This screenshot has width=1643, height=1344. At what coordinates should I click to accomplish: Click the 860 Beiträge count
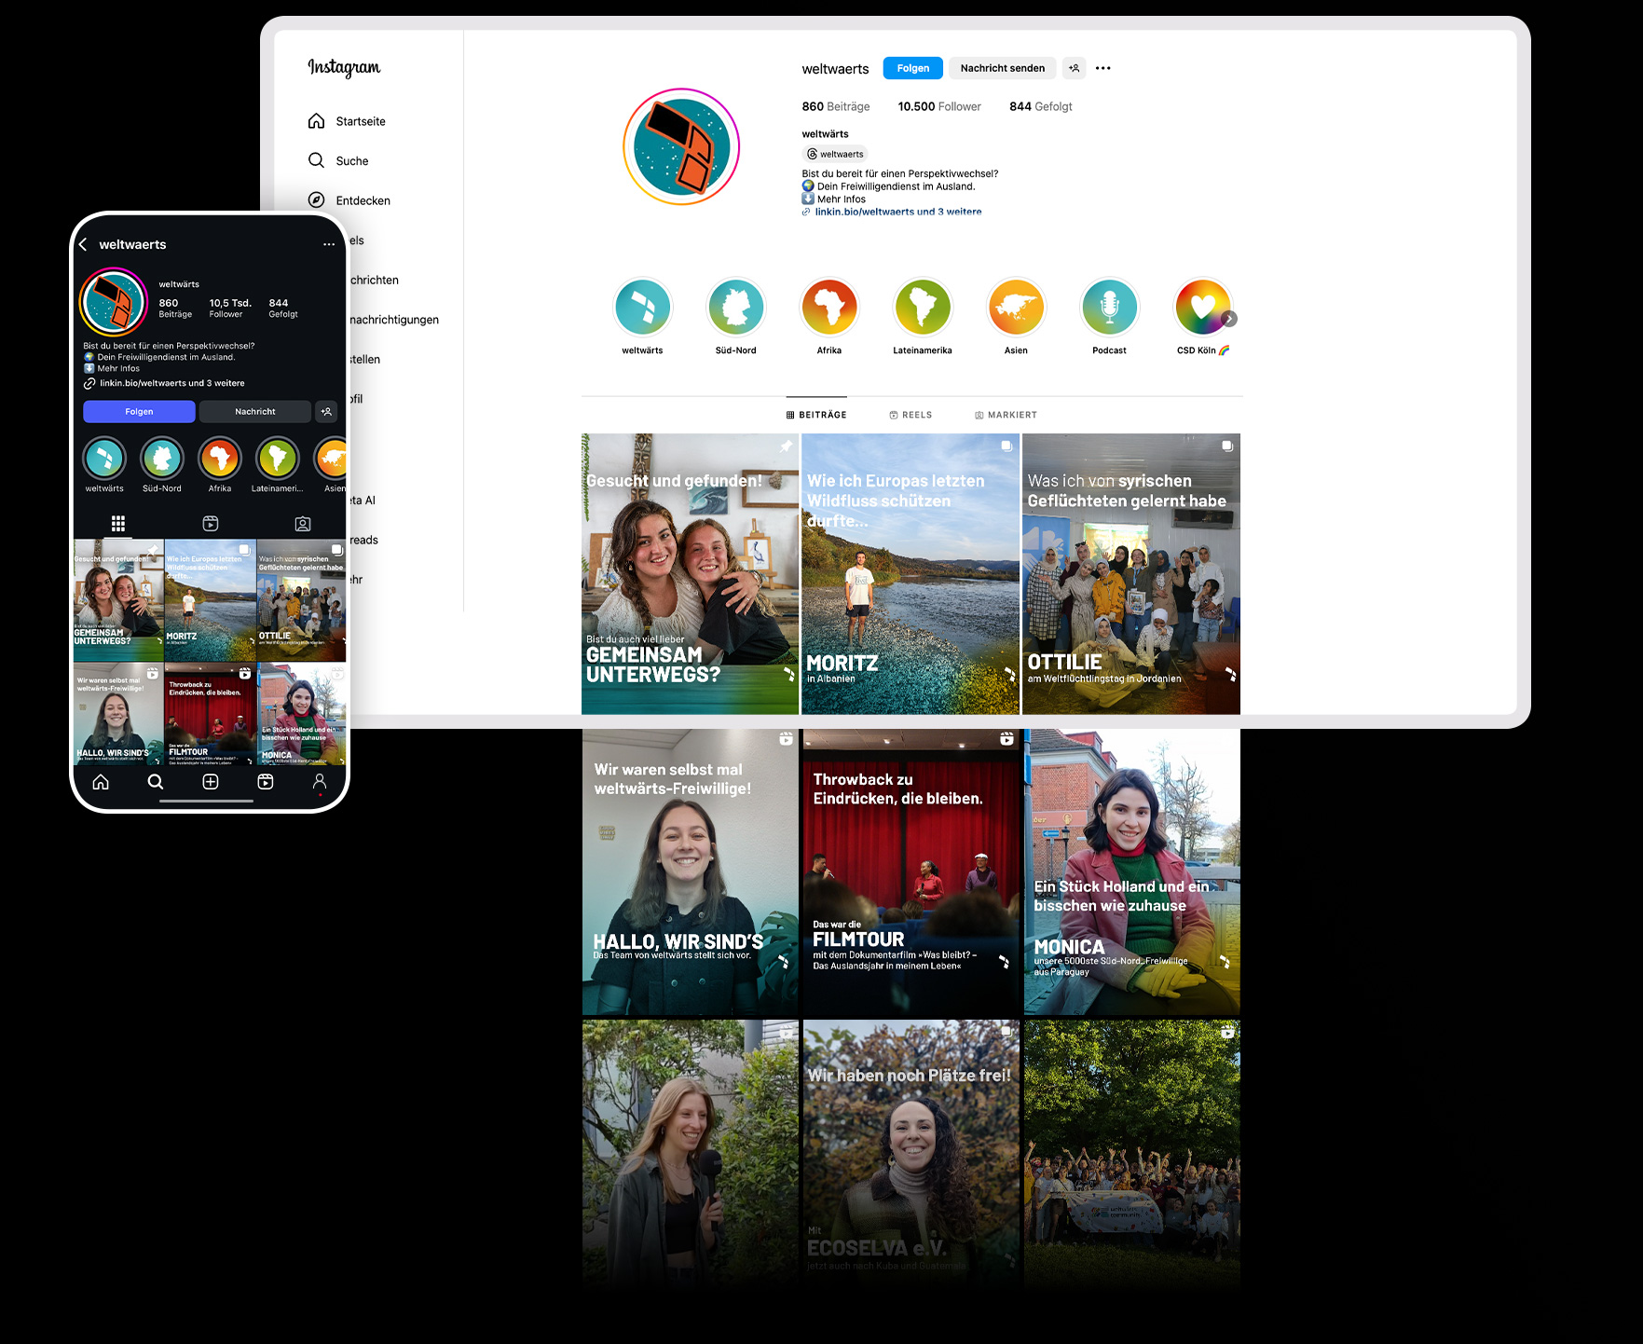[836, 106]
